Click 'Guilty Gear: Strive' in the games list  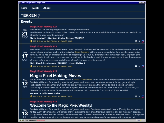(51, 94)
